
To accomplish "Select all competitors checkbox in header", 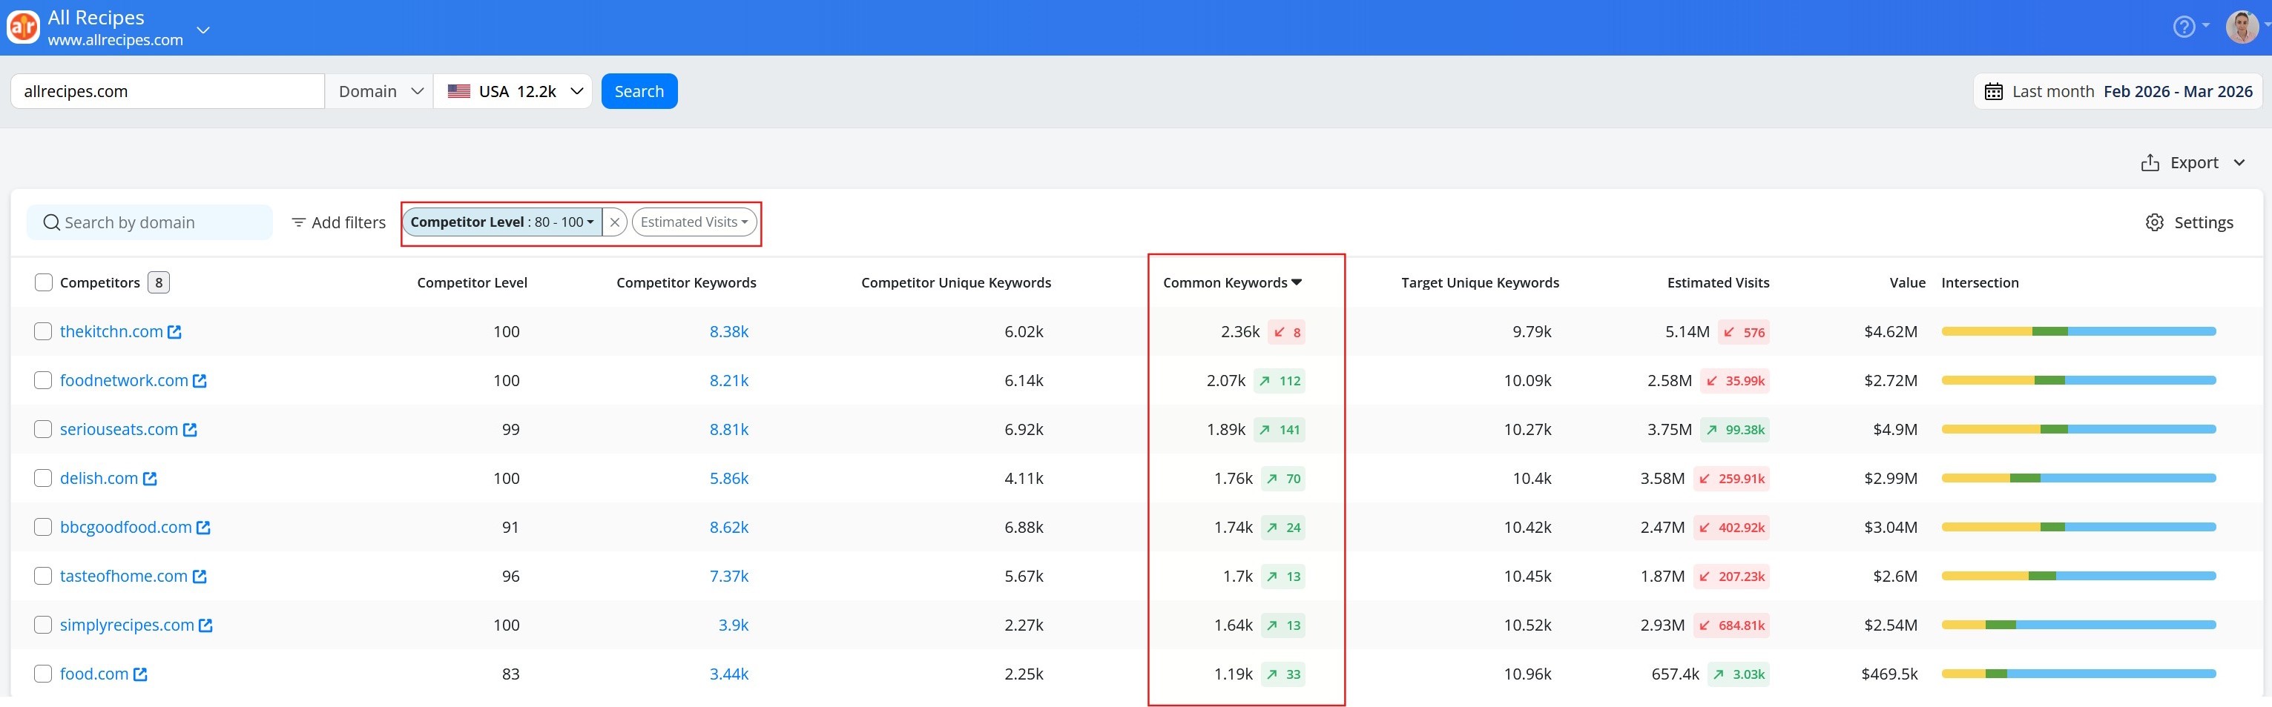I will pos(43,282).
